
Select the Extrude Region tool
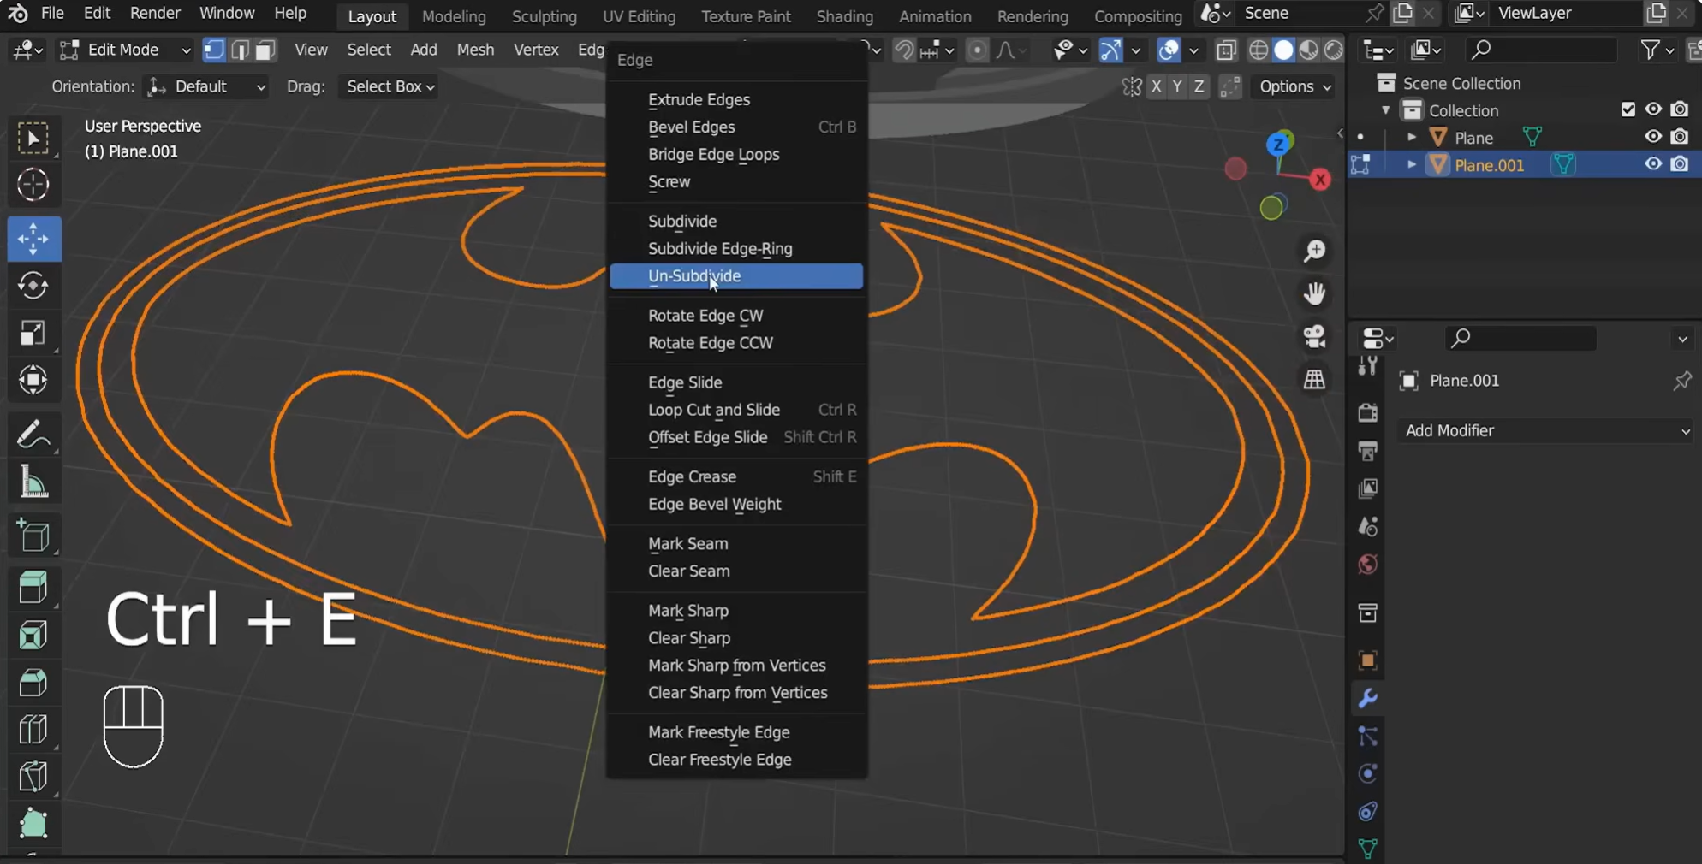pos(33,588)
